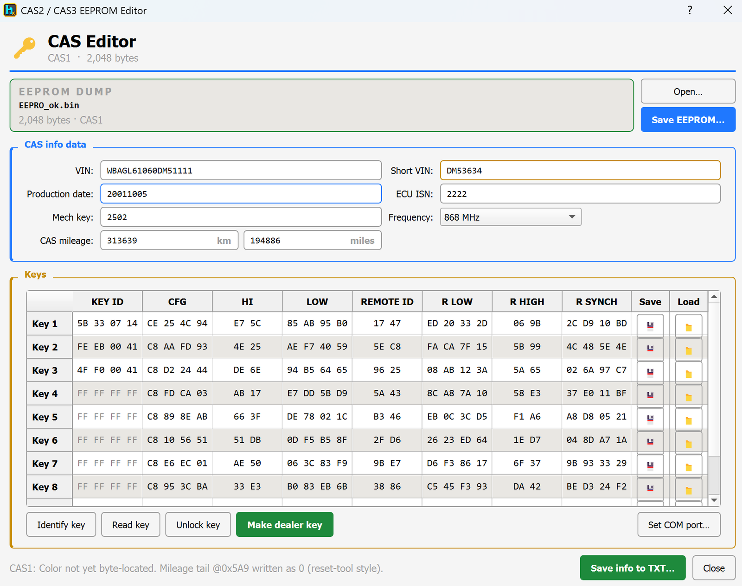The height and width of the screenshot is (586, 742).
Task: Click the Unlock key button
Action: pos(198,525)
